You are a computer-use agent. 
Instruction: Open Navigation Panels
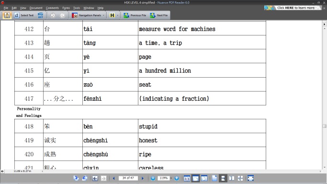[87, 15]
